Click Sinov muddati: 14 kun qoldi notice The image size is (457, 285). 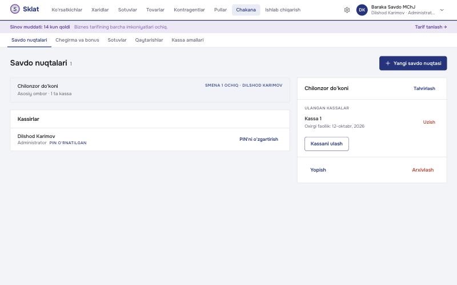(x=40, y=27)
